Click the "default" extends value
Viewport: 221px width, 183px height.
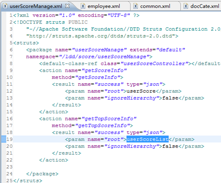click(171, 50)
